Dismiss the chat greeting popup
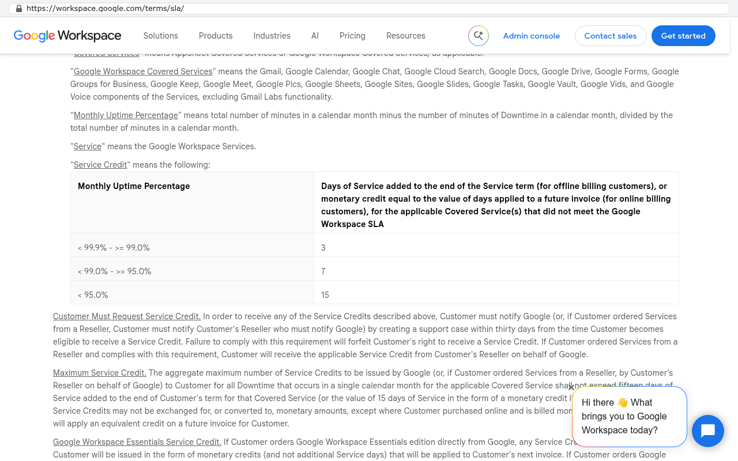The image size is (738, 461). point(571,387)
